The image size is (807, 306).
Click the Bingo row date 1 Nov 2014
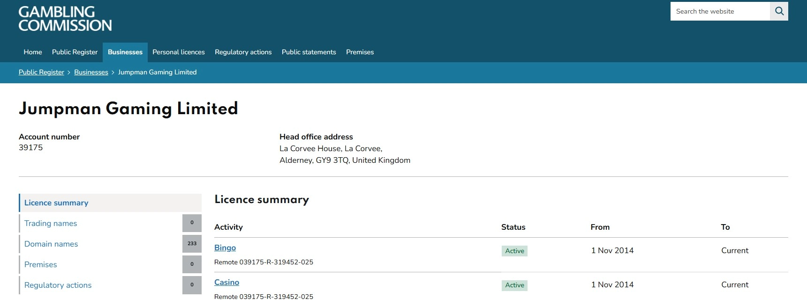pos(612,250)
